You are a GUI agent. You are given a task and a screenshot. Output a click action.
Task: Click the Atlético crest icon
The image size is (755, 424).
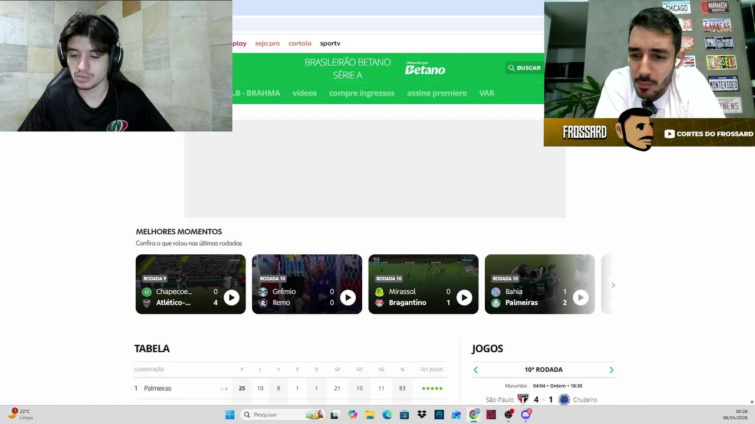pyautogui.click(x=147, y=303)
